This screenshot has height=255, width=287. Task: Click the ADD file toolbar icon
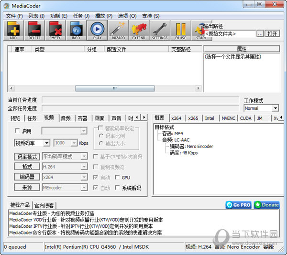[x=13, y=30]
